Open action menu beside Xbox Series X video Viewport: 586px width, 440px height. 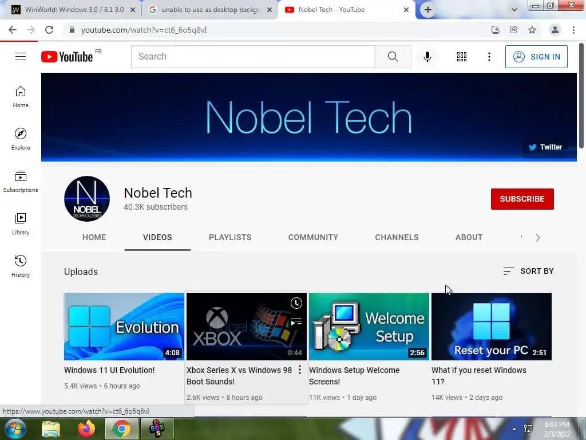(300, 370)
